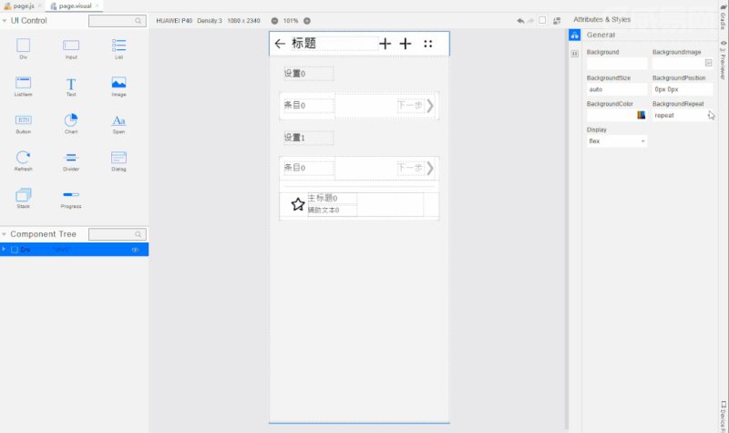Image resolution: width=729 pixels, height=433 pixels.
Task: Select the 主标题0 text in preview
Action: tap(323, 199)
